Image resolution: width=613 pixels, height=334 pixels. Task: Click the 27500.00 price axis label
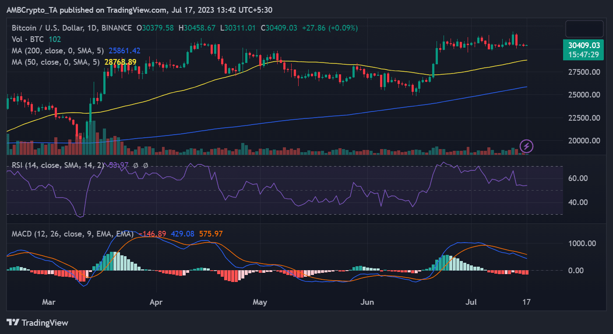click(584, 72)
